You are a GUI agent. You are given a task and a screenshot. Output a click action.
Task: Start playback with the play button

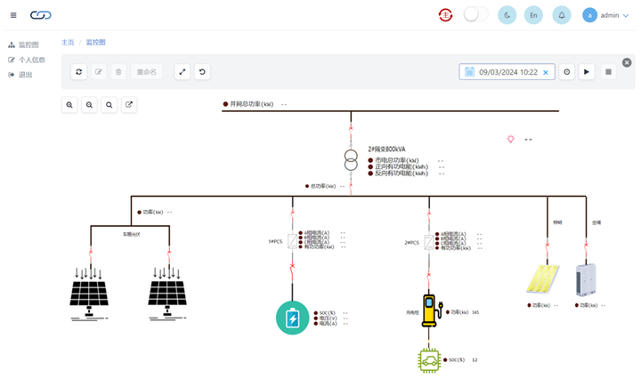tap(587, 72)
